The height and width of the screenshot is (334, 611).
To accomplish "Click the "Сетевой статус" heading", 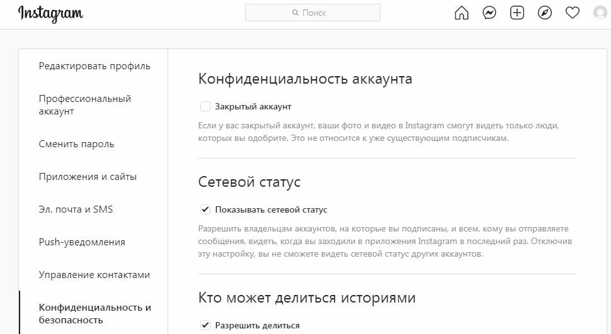I will point(249,182).
